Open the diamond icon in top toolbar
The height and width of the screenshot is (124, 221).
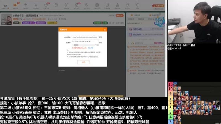(x=127, y=5)
